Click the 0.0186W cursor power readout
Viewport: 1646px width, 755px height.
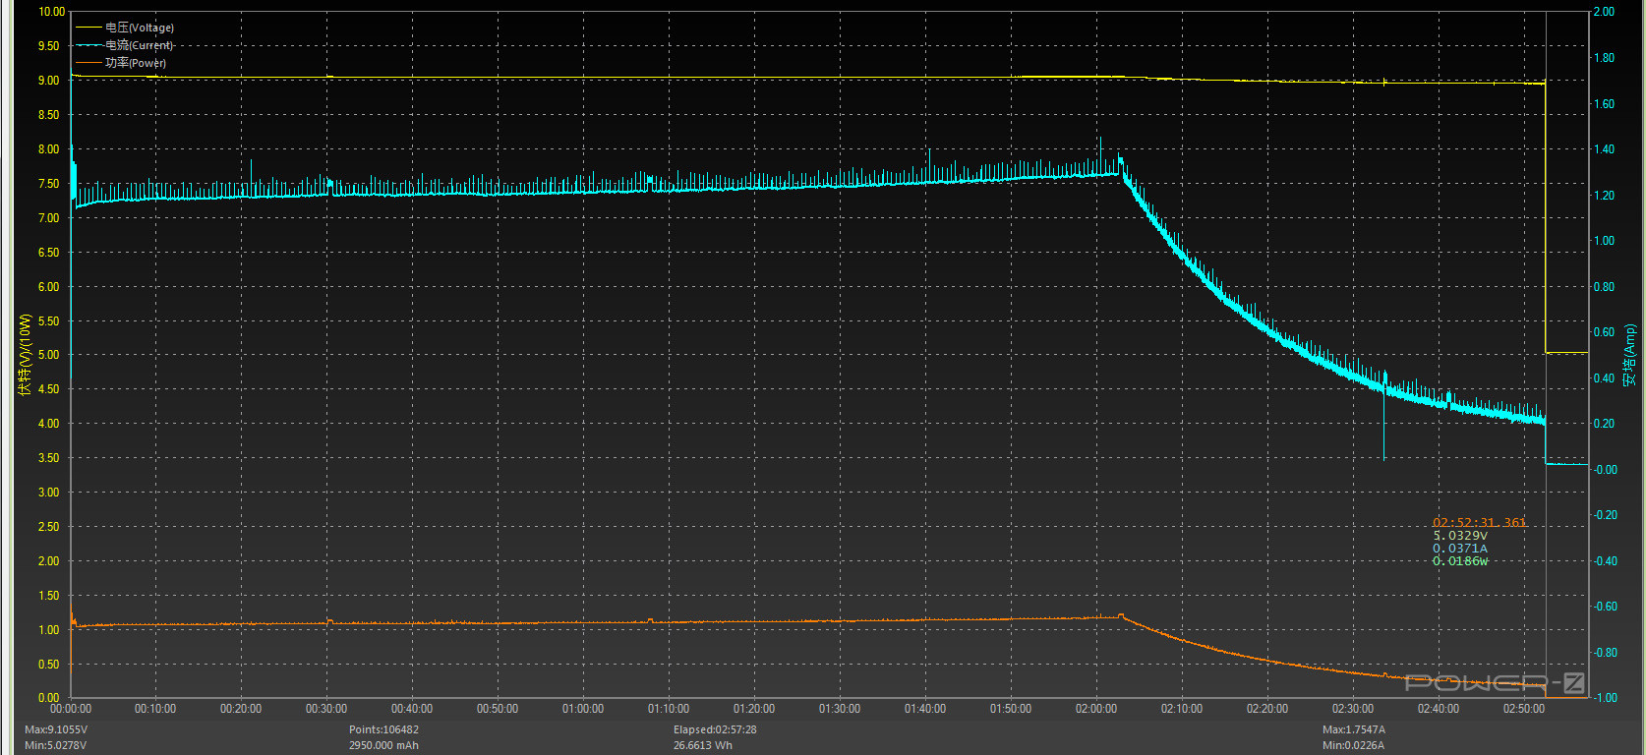(1460, 561)
